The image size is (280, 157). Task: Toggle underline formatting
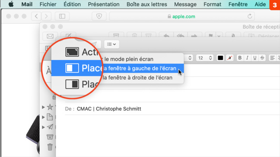pyautogui.click(x=255, y=58)
